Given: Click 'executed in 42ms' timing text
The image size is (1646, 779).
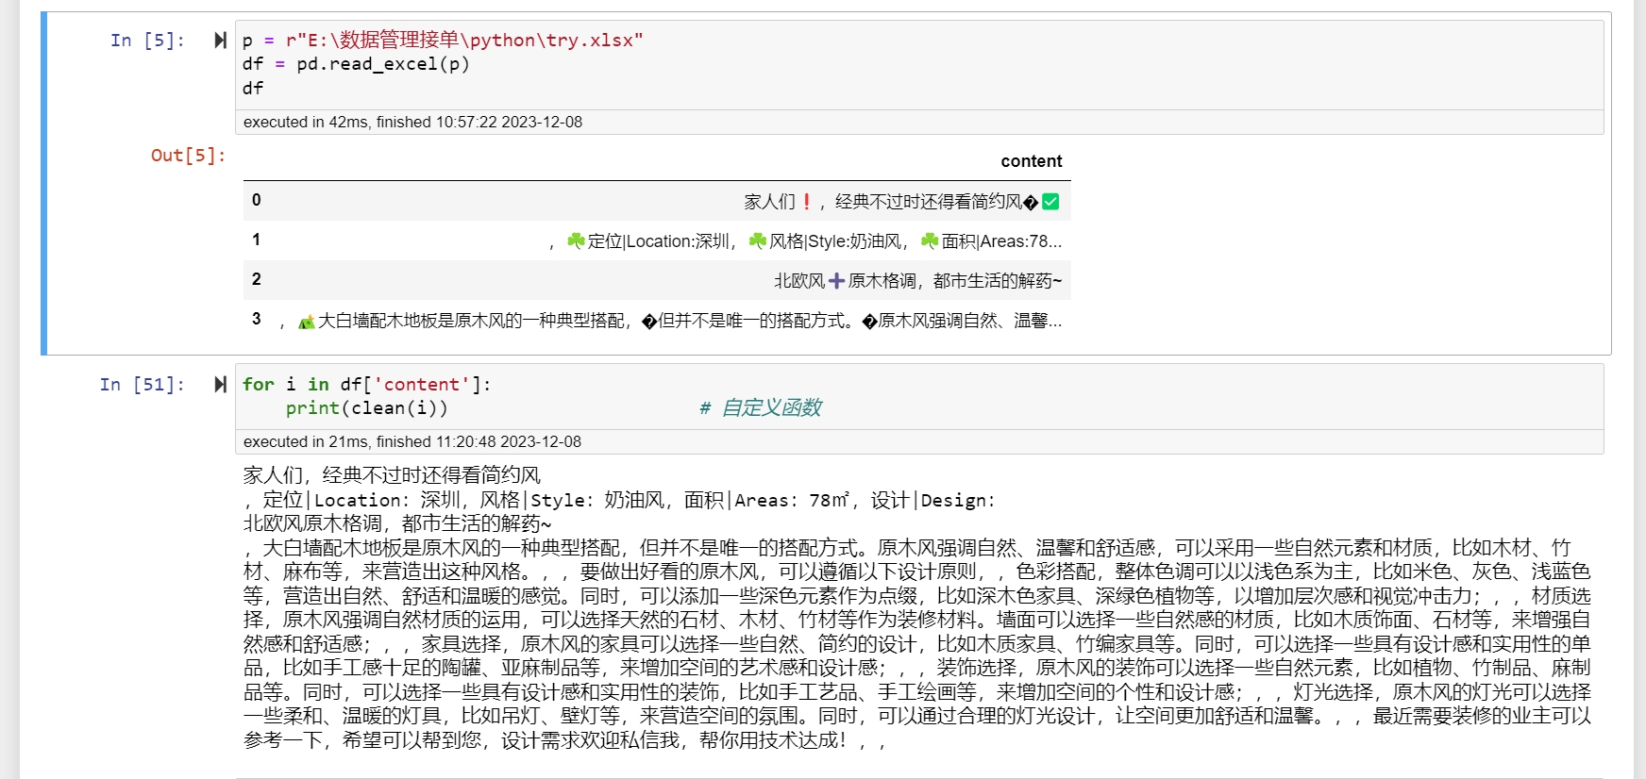Looking at the screenshot, I should coord(413,123).
